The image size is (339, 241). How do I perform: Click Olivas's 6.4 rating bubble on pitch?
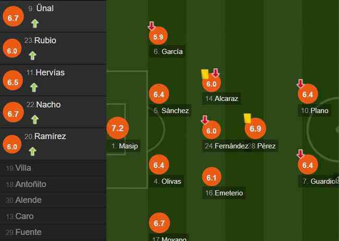(159, 165)
